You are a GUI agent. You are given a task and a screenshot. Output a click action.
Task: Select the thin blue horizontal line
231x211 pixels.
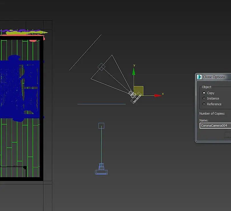point(101,104)
